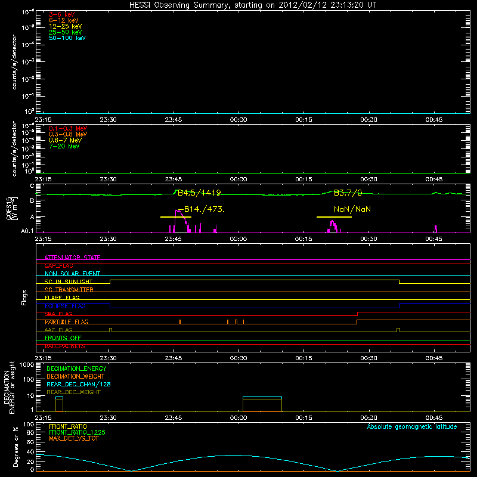Viewport: 477px width, 477px height.
Task: Click the particle flag spike near 23:46
Action: coord(180,322)
